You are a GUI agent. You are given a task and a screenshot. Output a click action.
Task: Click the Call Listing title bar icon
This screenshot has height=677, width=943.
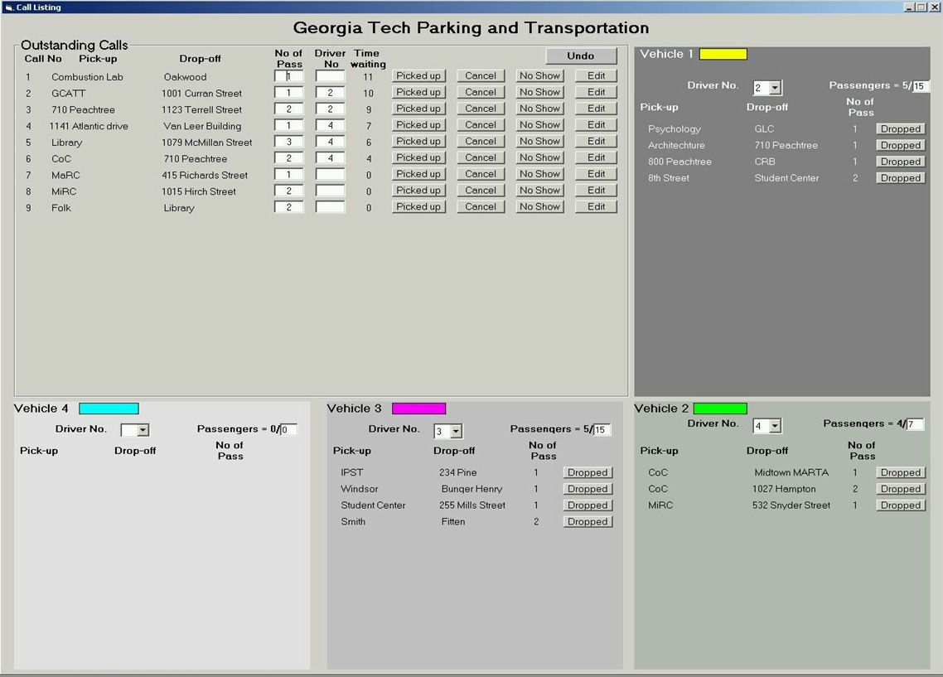(x=9, y=7)
